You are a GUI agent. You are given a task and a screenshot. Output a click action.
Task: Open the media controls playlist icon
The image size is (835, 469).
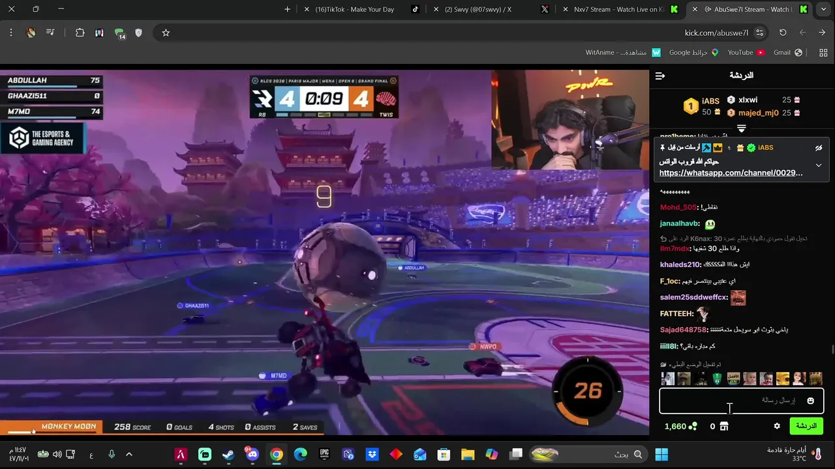50,33
